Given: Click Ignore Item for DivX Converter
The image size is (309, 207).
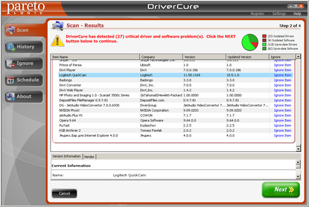Looking at the screenshot, I should (x=283, y=85).
